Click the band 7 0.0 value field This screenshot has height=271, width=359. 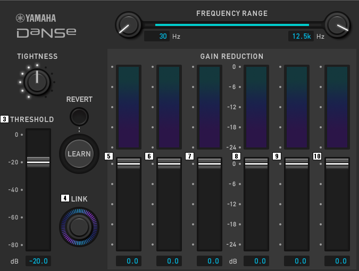coord(210,261)
